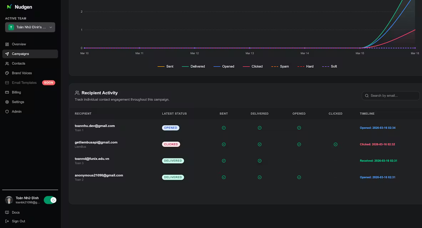
Task: Click the CLICKED status badge for LiemBus
Action: tap(171, 144)
